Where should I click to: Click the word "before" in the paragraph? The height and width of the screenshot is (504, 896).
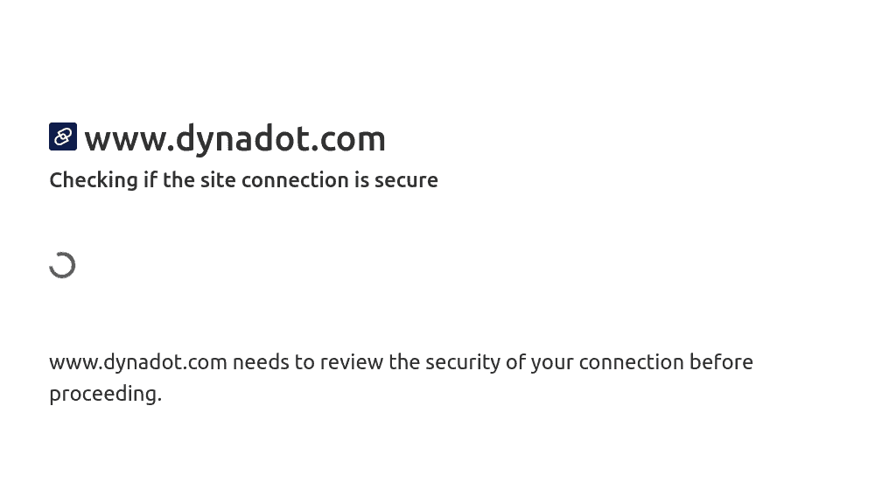[x=721, y=362]
